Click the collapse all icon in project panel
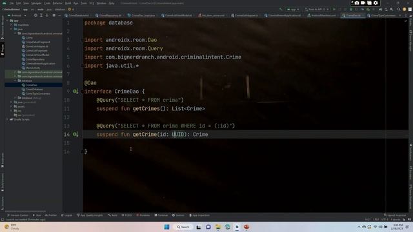Image resolution: width=413 pixels, height=232 pixels. click(47, 15)
